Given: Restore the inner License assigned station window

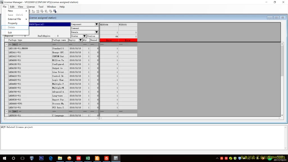Looking at the screenshot, I should [276, 18].
